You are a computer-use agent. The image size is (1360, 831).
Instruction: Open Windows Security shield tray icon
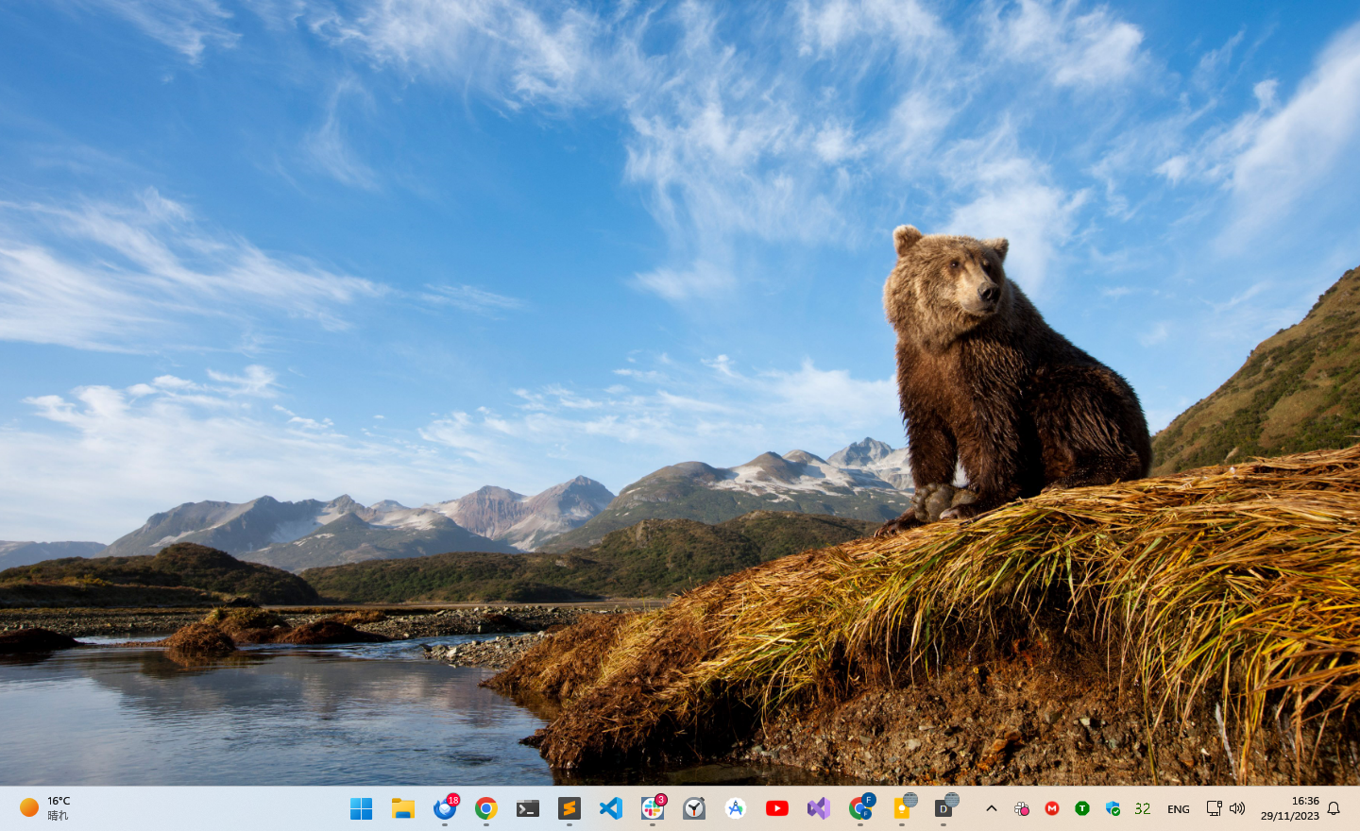tap(1113, 808)
